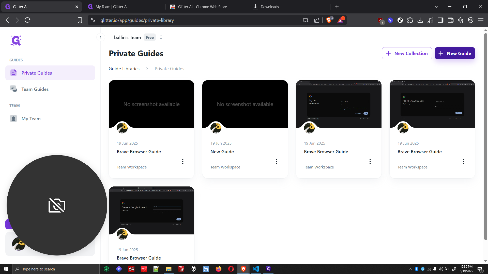This screenshot has width=488, height=274.
Task: Click the browser forward arrow
Action: 17,20
